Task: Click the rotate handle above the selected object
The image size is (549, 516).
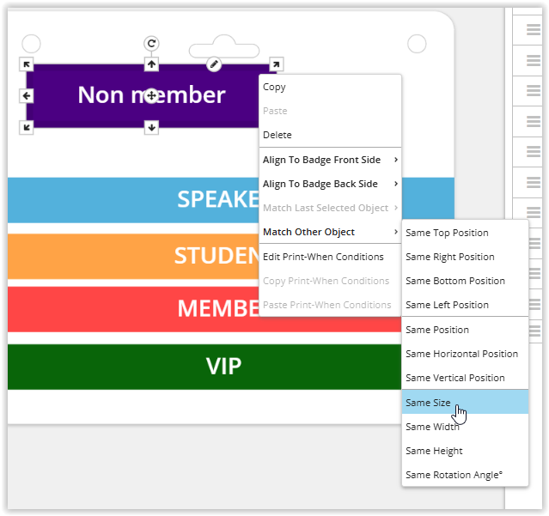Action: coord(151,44)
